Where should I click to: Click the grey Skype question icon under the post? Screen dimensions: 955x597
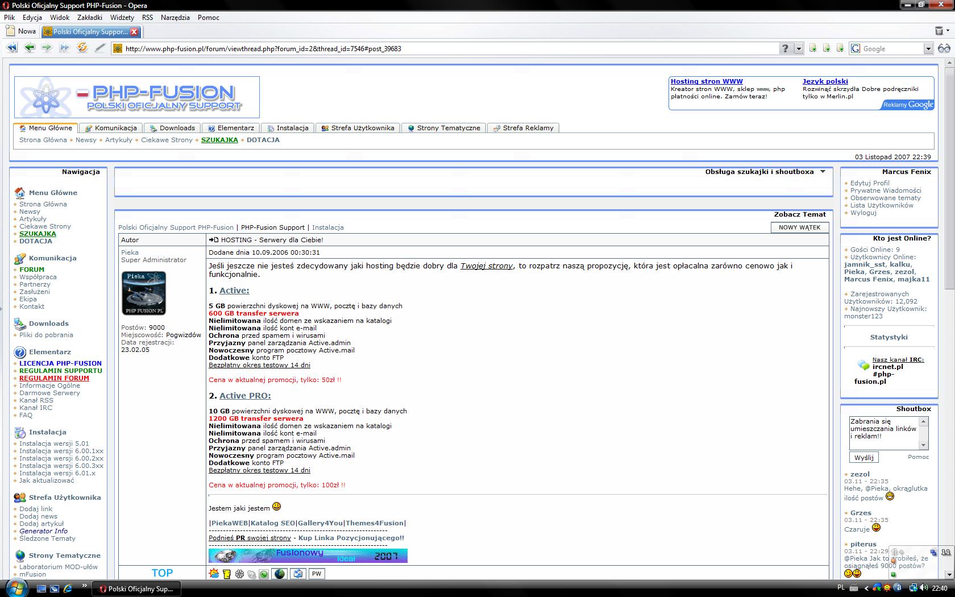tap(251, 574)
